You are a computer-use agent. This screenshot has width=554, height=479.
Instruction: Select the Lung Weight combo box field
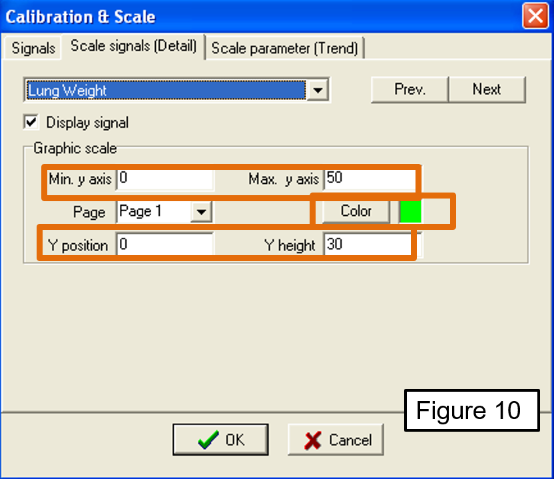[166, 91]
